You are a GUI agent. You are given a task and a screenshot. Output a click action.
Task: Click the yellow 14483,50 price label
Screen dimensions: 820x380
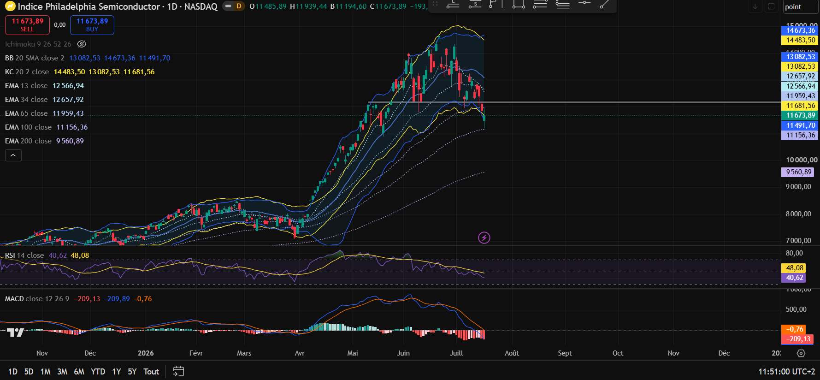pyautogui.click(x=800, y=40)
